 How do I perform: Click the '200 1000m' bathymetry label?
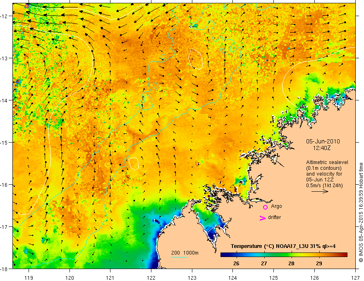click(185, 253)
